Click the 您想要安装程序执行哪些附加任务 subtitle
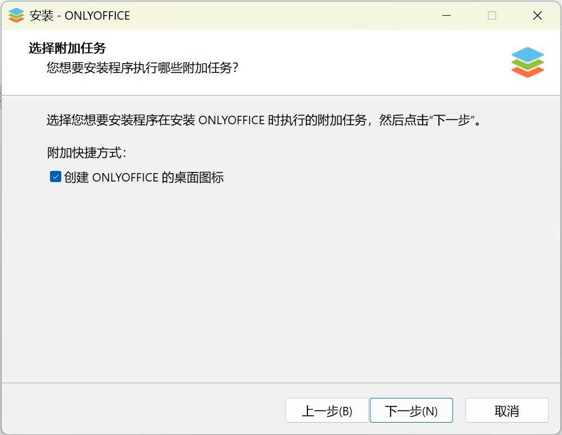This screenshot has height=435, width=562. [x=142, y=67]
